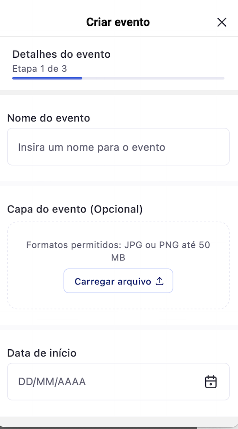The width and height of the screenshot is (238, 429).
Task: Click the Etapa 1 de 3 step indicator
Action: 39,68
